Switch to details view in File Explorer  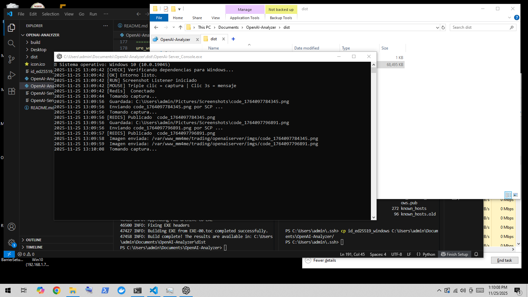point(508,195)
